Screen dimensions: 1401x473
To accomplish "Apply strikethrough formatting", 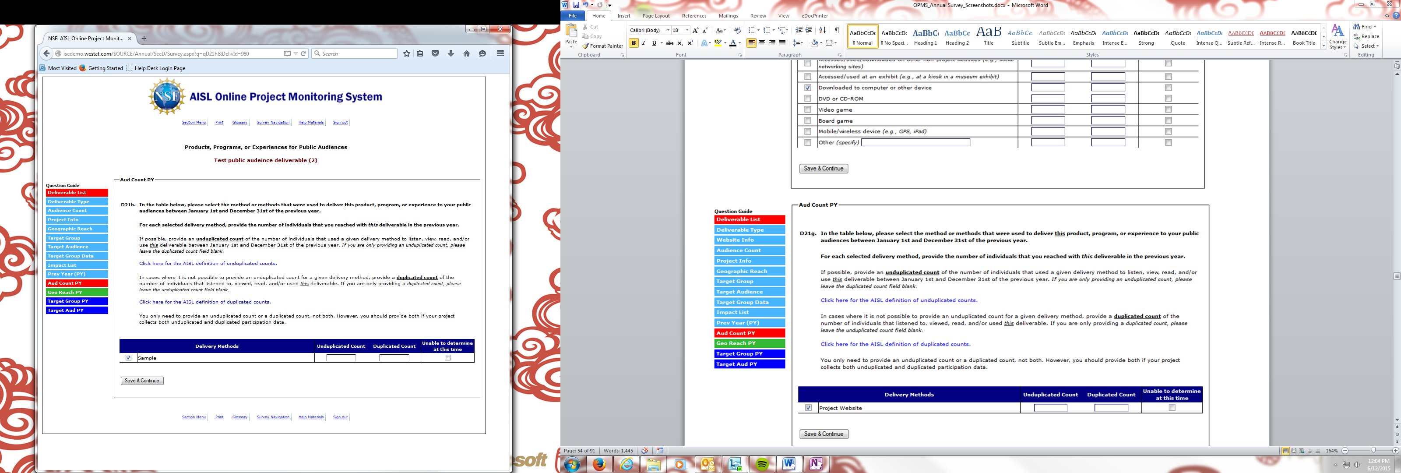I will click(669, 43).
